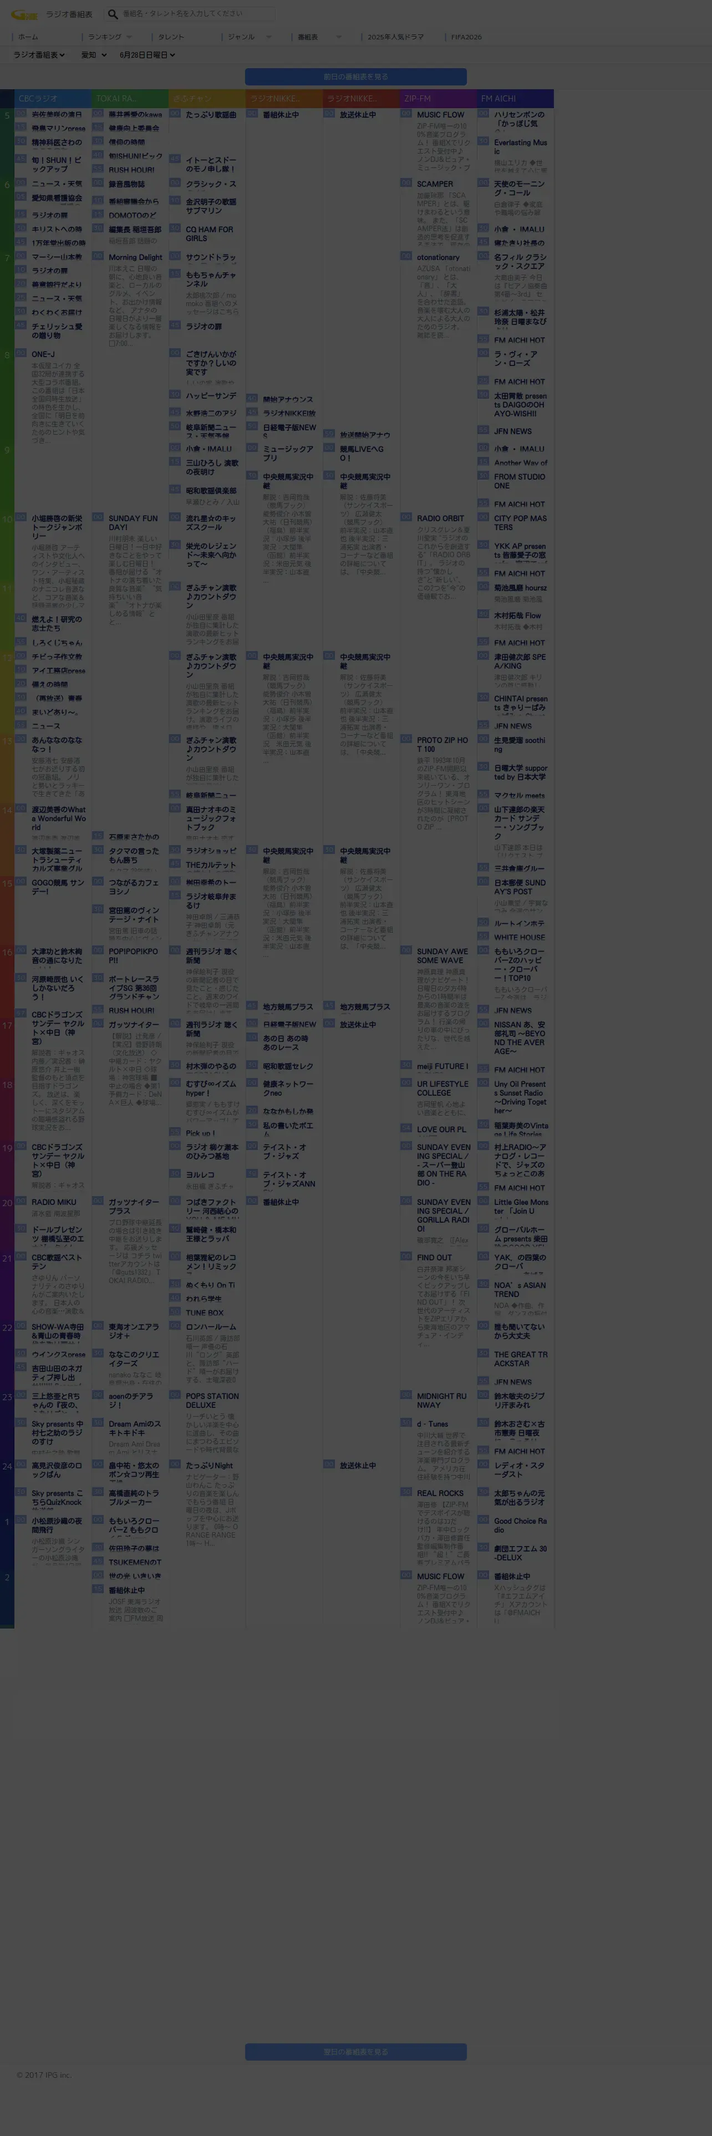Screen dimensions: 712x2136
Task: Click the G guide site logo
Action: [x=25, y=14]
